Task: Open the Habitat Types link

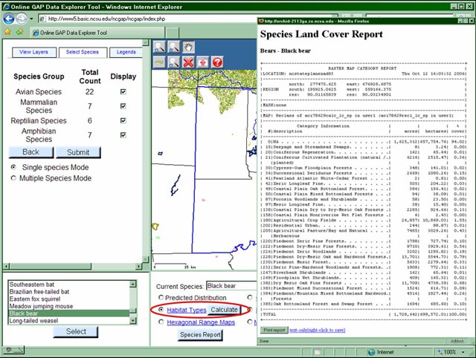Action: [187, 310]
